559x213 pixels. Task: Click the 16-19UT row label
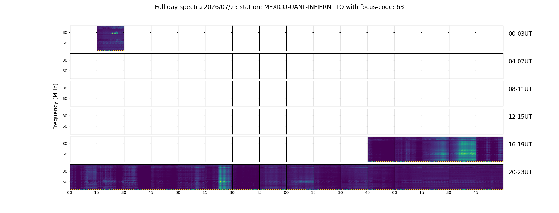point(520,145)
